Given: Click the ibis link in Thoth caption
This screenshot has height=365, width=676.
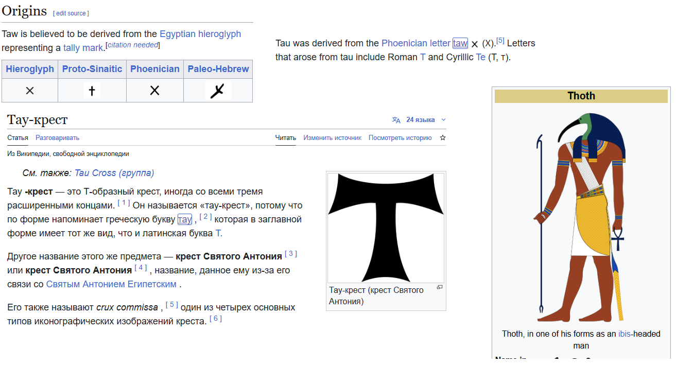Looking at the screenshot, I should coord(625,334).
